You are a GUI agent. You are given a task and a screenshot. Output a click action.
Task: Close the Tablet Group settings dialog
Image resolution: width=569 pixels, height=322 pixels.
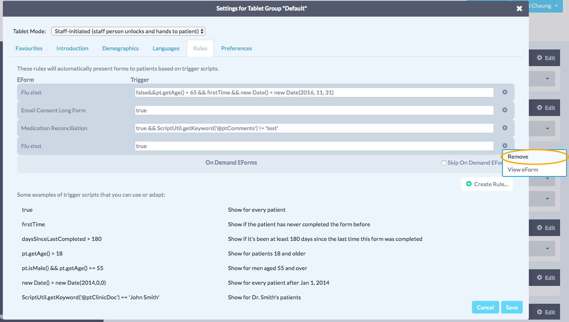pyautogui.click(x=519, y=9)
